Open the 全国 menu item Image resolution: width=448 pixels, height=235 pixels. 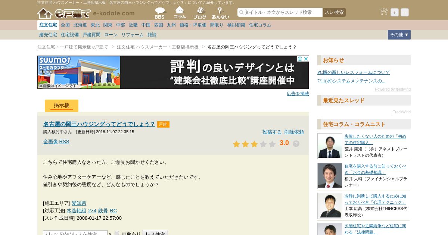coord(65,25)
